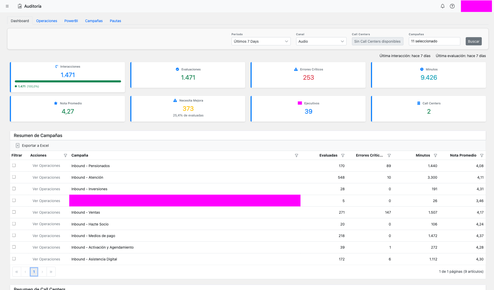
Task: Switch to the Operaciones tab
Action: click(x=47, y=21)
